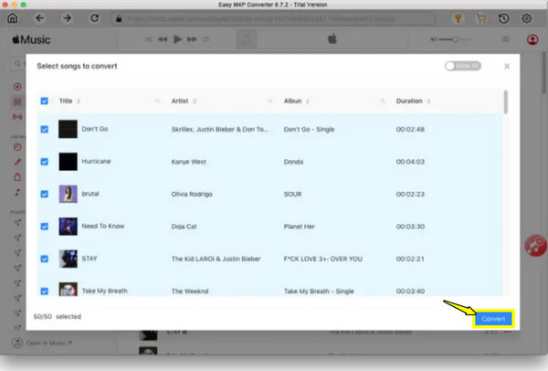Open the settings gear icon
Screen dimensions: 548x371
click(526, 18)
